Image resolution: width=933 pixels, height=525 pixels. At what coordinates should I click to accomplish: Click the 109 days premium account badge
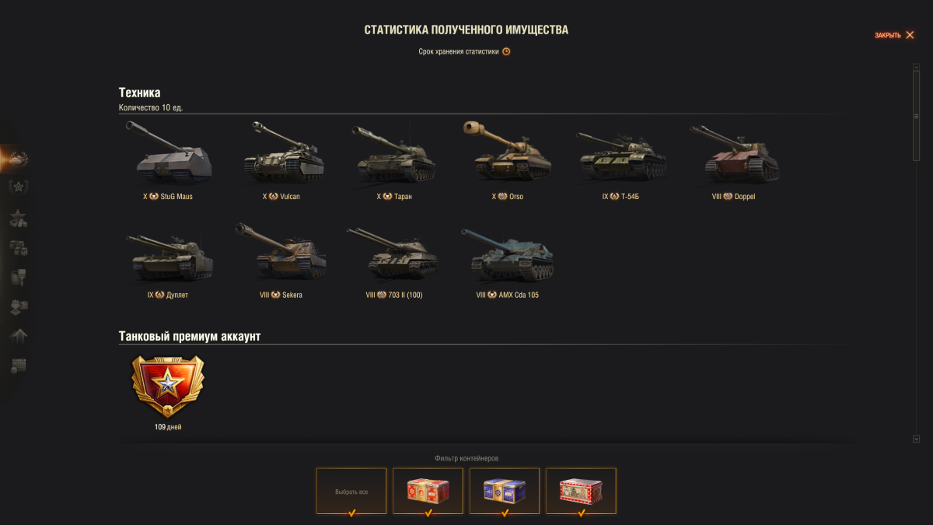click(x=168, y=393)
